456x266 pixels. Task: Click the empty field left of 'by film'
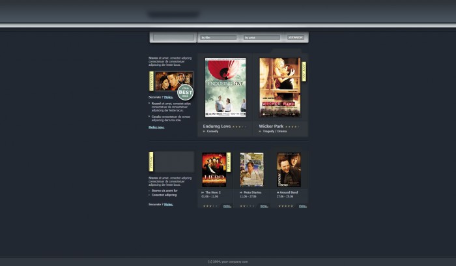(173, 37)
